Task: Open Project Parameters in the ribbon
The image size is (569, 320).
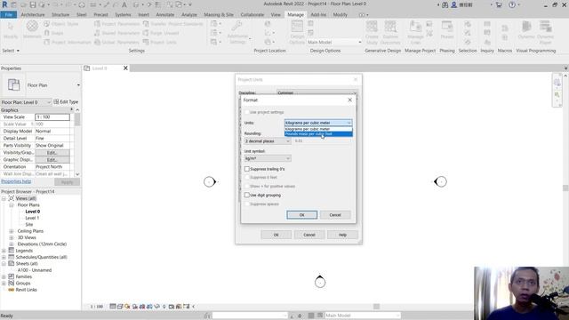Action: coord(116,24)
